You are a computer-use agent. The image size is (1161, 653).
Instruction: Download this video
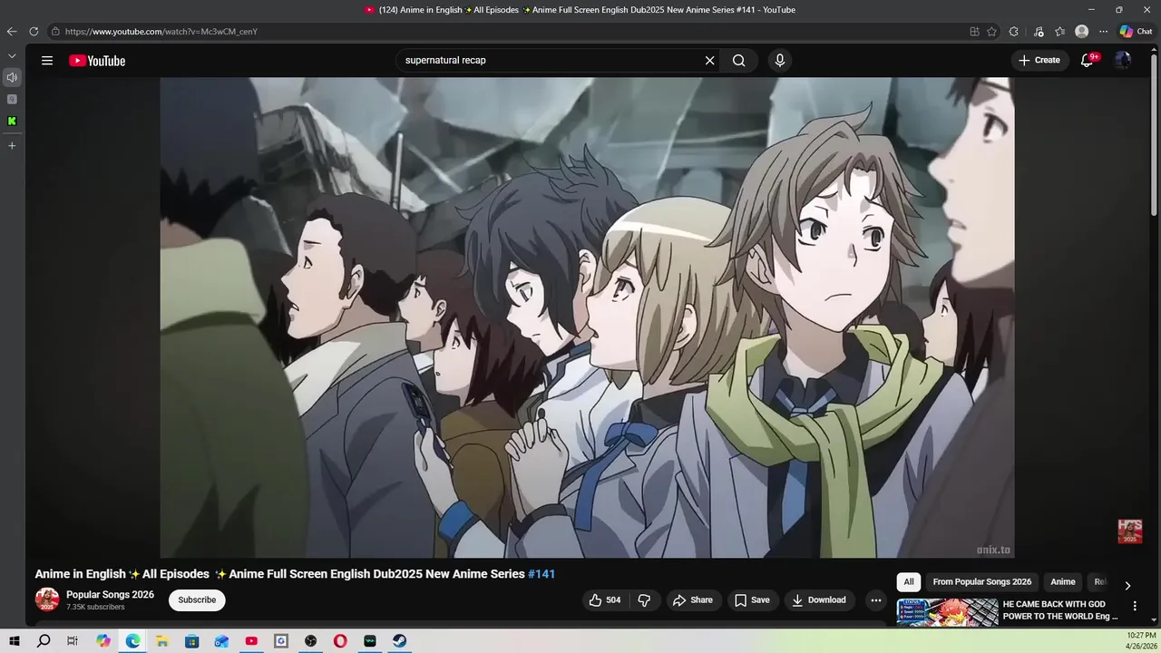[x=819, y=599]
